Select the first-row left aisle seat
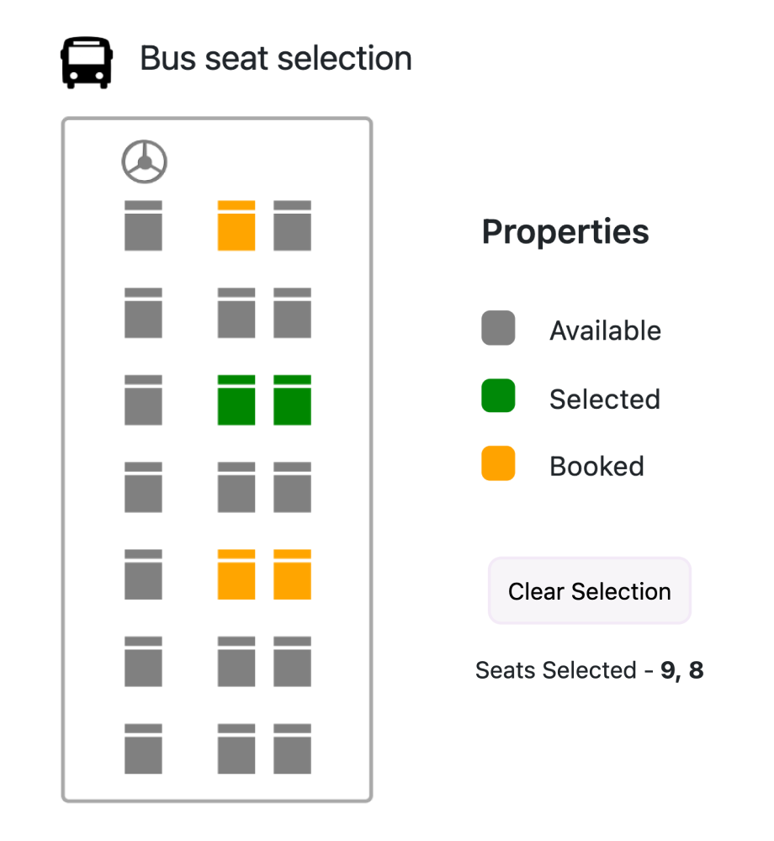 click(x=143, y=225)
